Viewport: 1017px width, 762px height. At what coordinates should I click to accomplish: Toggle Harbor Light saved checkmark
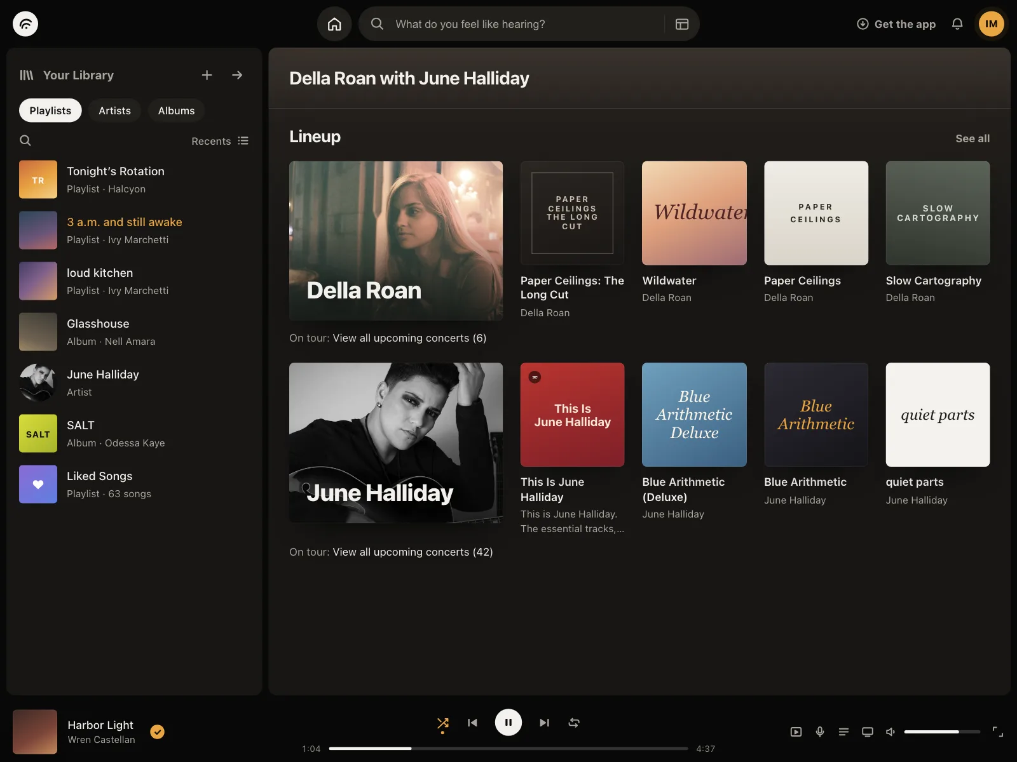(x=157, y=732)
